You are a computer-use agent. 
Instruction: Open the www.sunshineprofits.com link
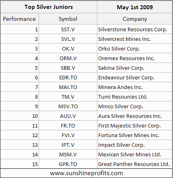(x=86, y=173)
